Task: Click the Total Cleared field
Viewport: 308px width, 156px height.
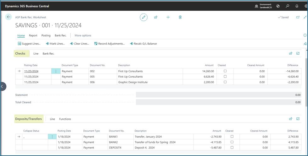Action: coord(218,102)
